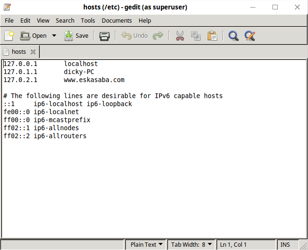Open Find and Replace icon
308x250 pixels.
coord(250,36)
